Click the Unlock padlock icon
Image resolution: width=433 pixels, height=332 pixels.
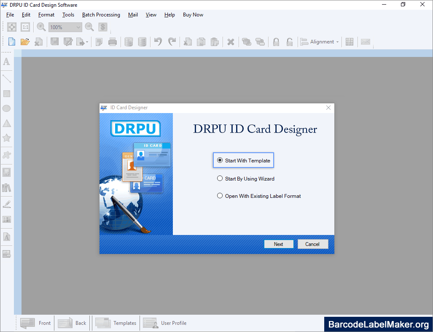tap(289, 42)
